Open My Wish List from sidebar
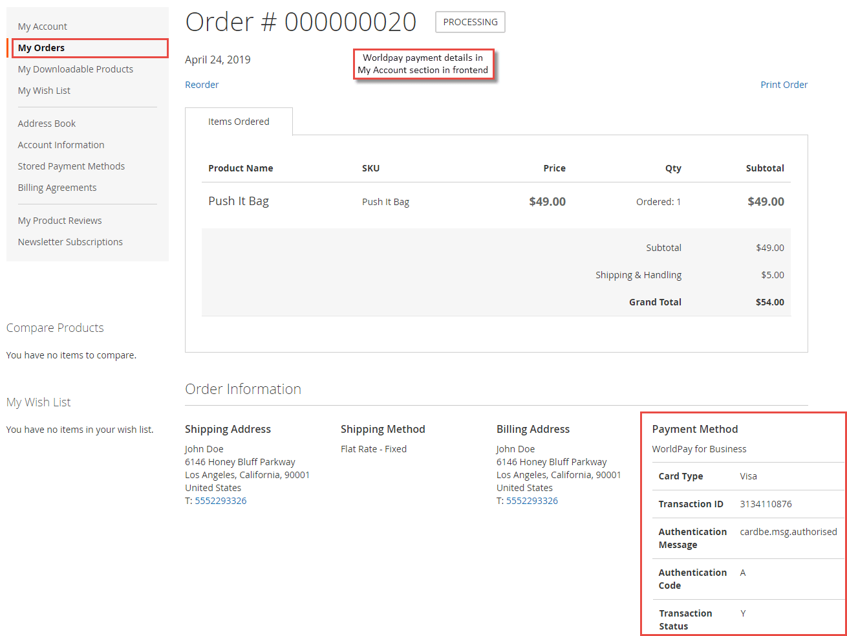This screenshot has height=636, width=847. (x=44, y=90)
